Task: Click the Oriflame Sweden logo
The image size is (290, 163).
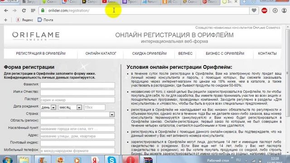Action: (36, 36)
